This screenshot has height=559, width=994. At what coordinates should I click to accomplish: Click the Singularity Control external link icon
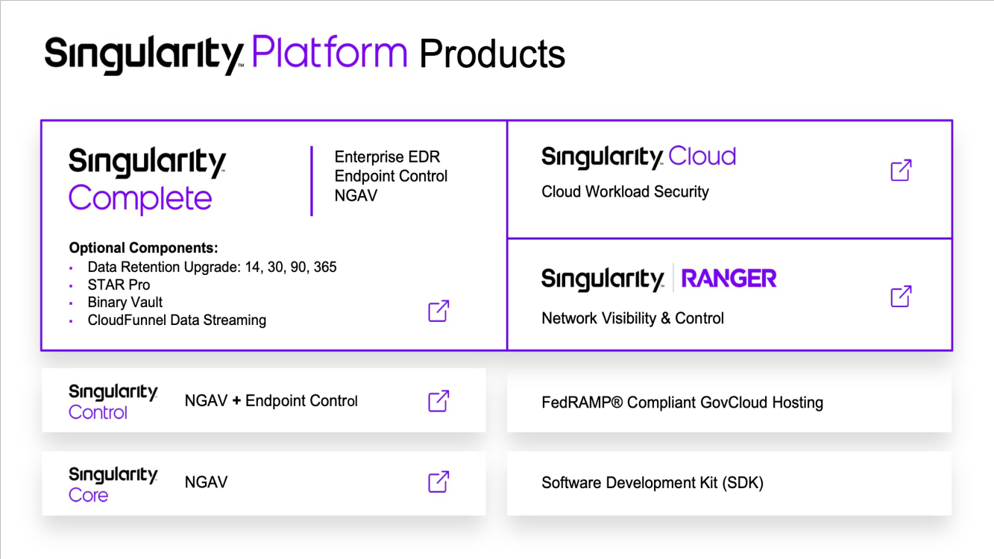tap(438, 400)
